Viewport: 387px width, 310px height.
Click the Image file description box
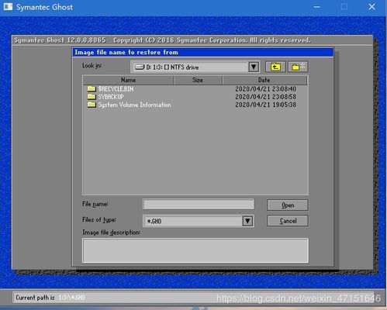(x=195, y=250)
